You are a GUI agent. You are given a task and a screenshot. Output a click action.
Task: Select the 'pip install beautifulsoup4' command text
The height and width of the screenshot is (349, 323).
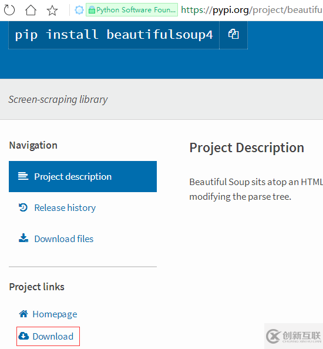[114, 35]
